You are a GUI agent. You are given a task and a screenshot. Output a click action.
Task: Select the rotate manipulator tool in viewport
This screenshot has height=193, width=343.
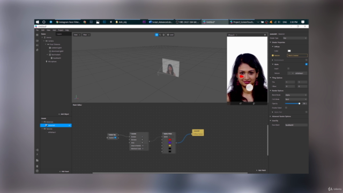[x=160, y=35]
